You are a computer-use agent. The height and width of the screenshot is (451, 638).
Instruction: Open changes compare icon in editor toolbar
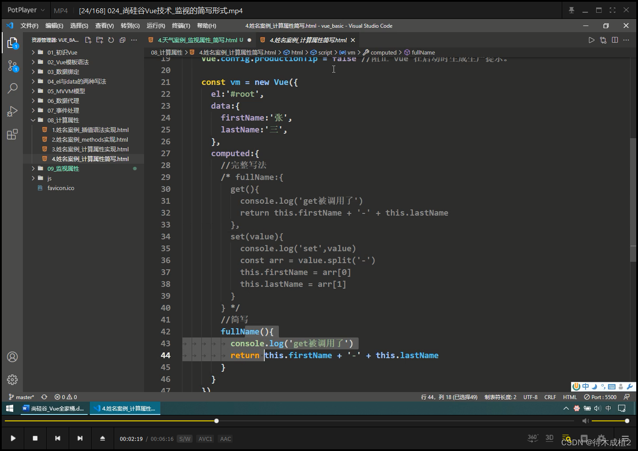point(603,40)
